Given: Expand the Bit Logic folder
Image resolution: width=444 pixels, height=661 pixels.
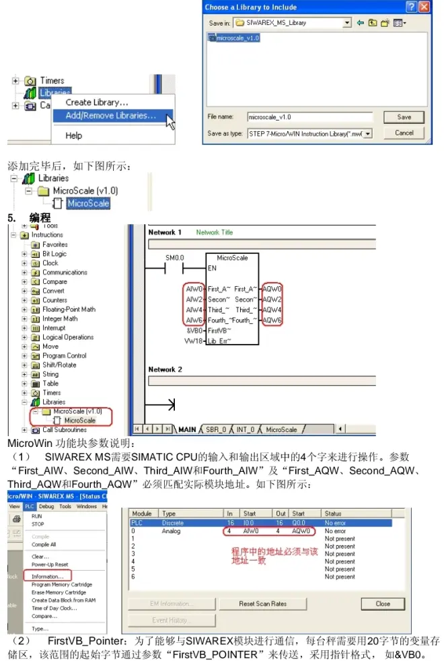Looking at the screenshot, I should 24,254.
